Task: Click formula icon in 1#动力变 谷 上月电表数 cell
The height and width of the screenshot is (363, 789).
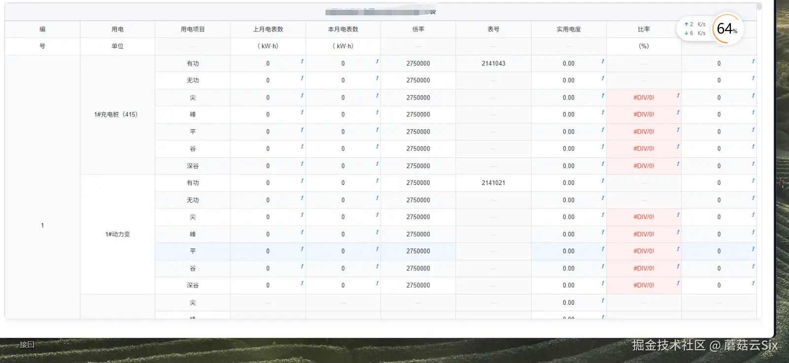Action: 302,266
